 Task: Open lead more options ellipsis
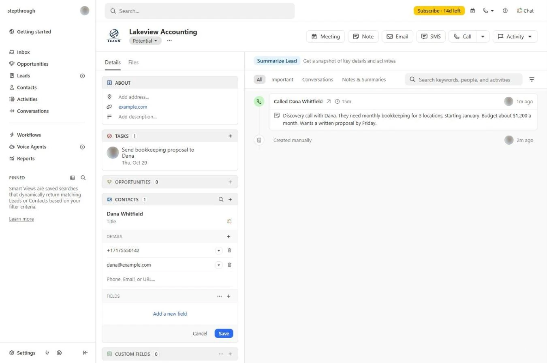click(x=169, y=41)
